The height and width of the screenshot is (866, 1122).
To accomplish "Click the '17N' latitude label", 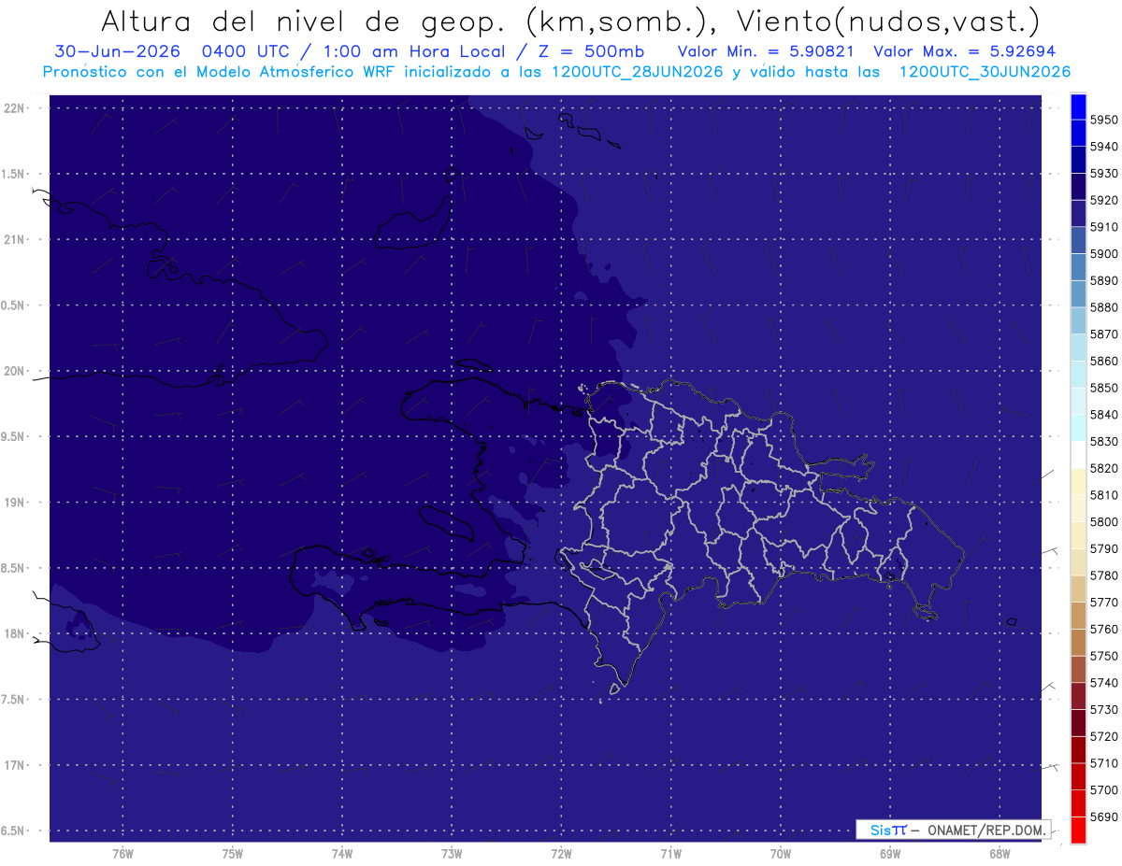I will 16,765.
